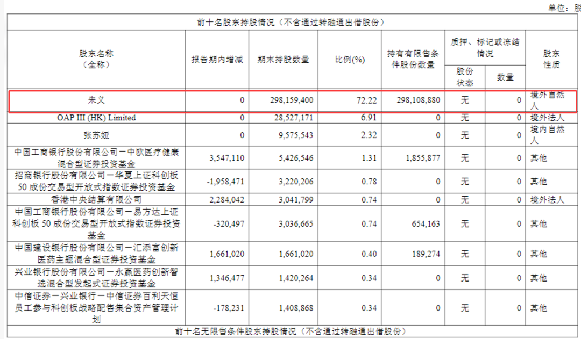Select the holding amount 3,036,665
The height and width of the screenshot is (339, 581).
click(296, 224)
